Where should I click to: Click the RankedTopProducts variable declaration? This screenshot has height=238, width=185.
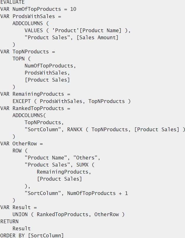[x=38, y=108]
